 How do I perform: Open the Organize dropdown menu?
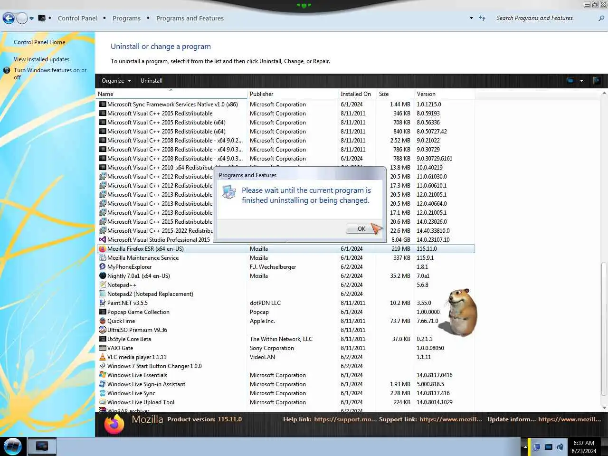[116, 81]
